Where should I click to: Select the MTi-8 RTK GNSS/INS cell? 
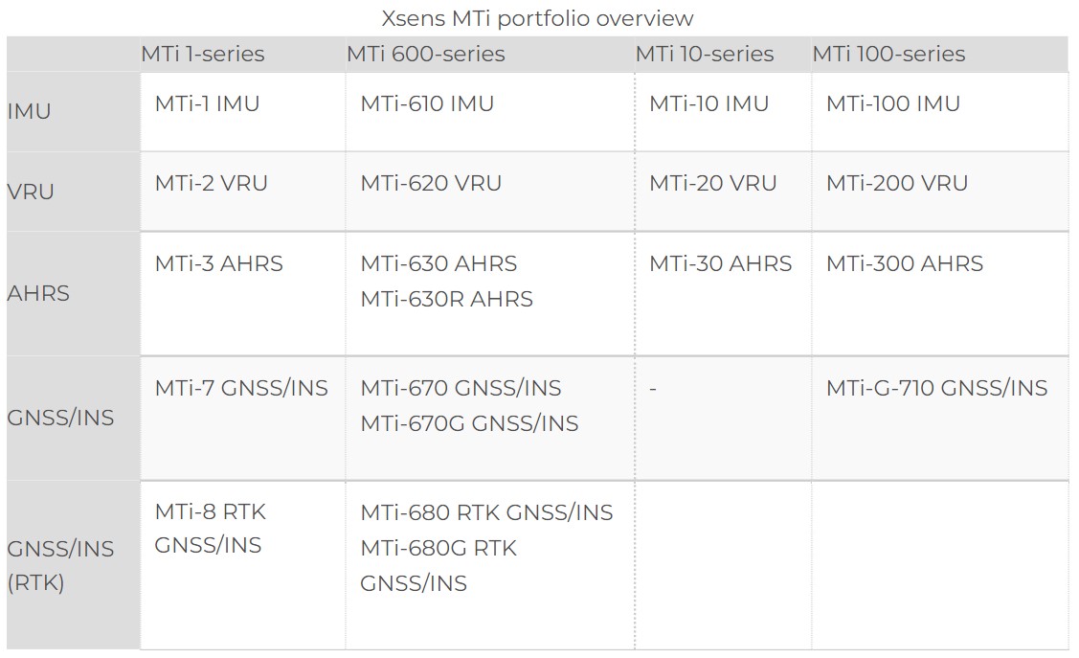tap(211, 528)
